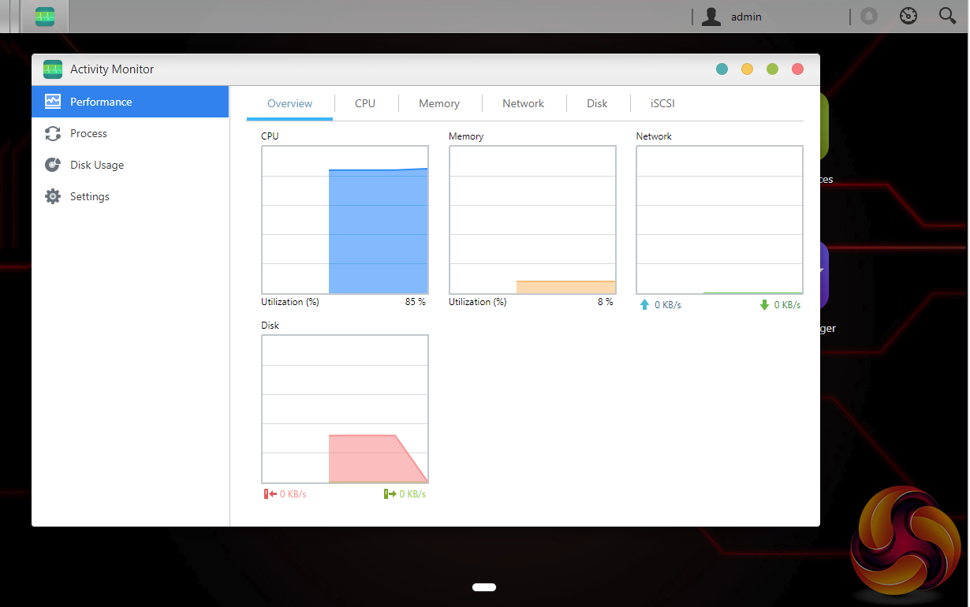The image size is (970, 607).
Task: Click the Activity Monitor window title text
Action: pyautogui.click(x=112, y=69)
